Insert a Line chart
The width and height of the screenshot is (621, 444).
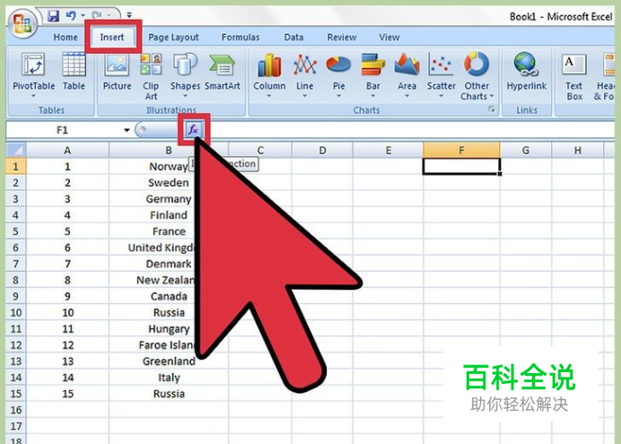tap(304, 75)
